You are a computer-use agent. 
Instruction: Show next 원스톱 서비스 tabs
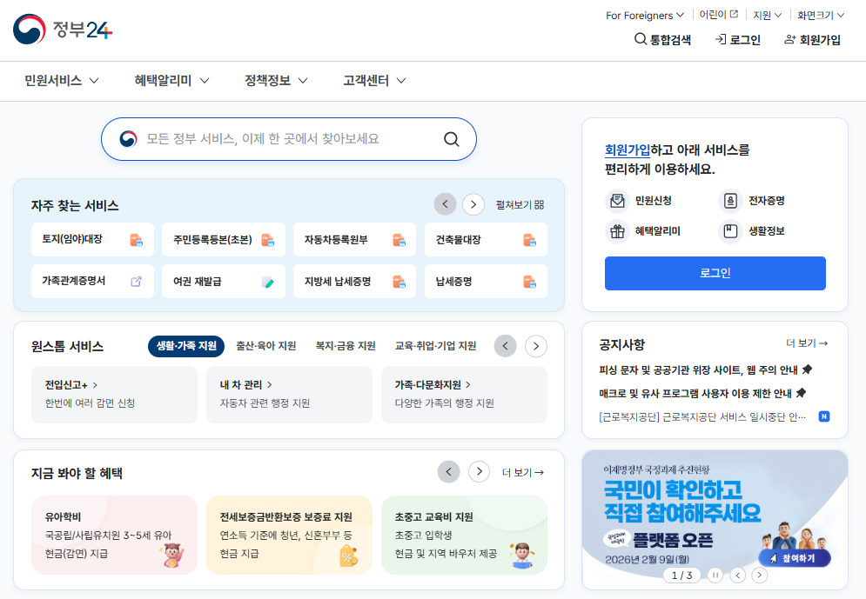click(x=536, y=346)
